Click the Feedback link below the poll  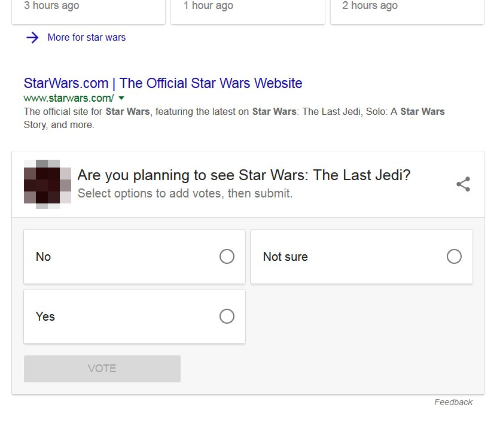pos(453,402)
